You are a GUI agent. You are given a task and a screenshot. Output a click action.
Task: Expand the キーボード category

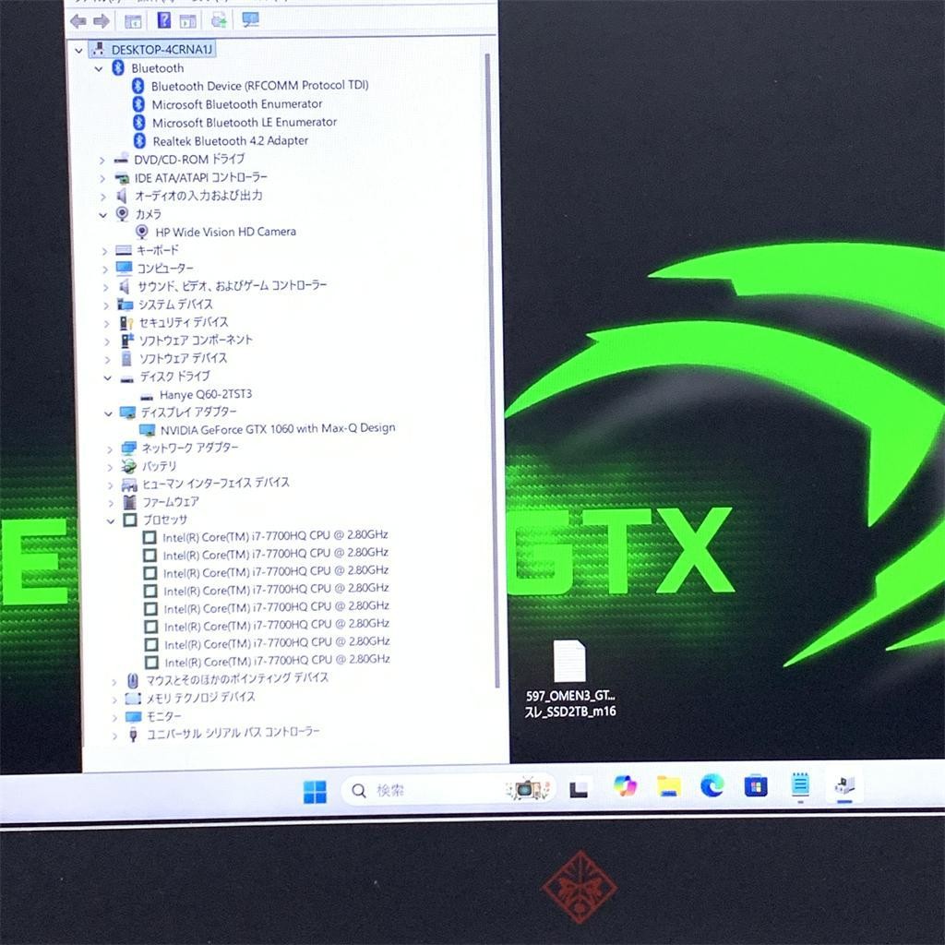(105, 251)
